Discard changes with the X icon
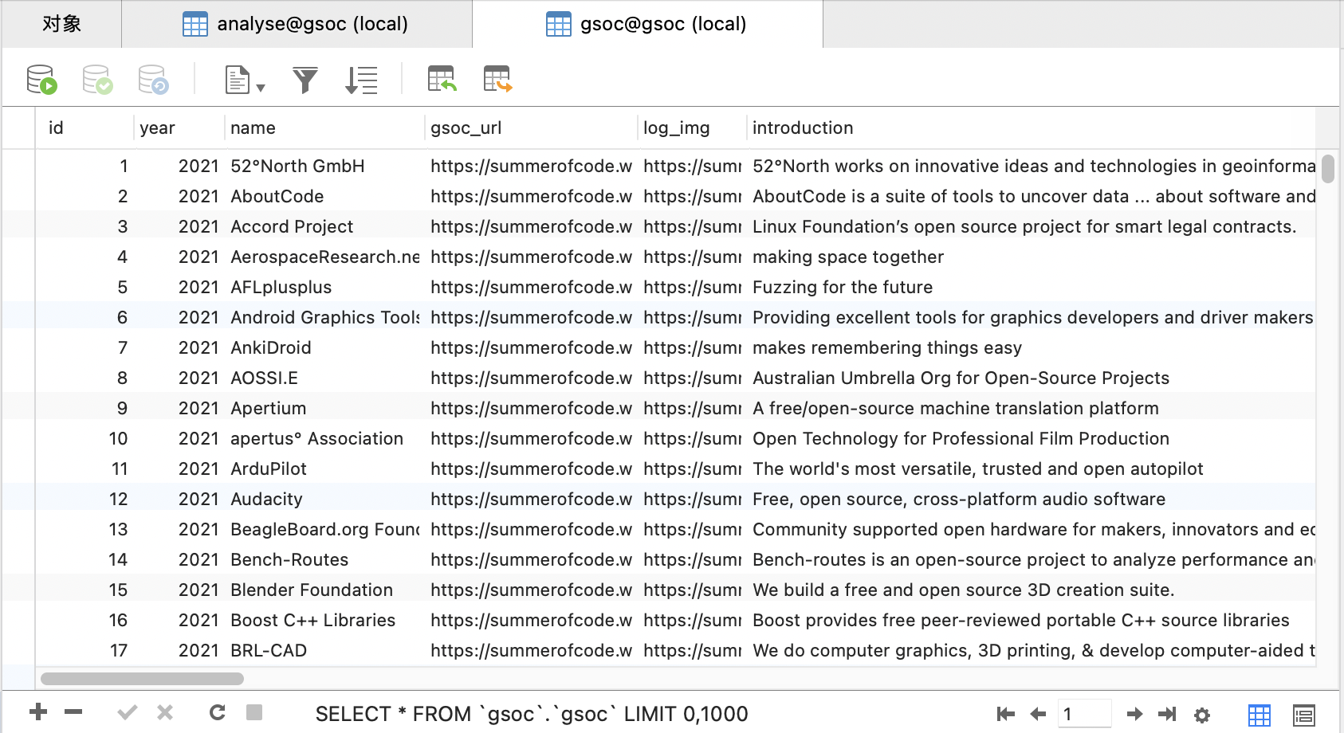This screenshot has width=1344, height=733. 165,712
